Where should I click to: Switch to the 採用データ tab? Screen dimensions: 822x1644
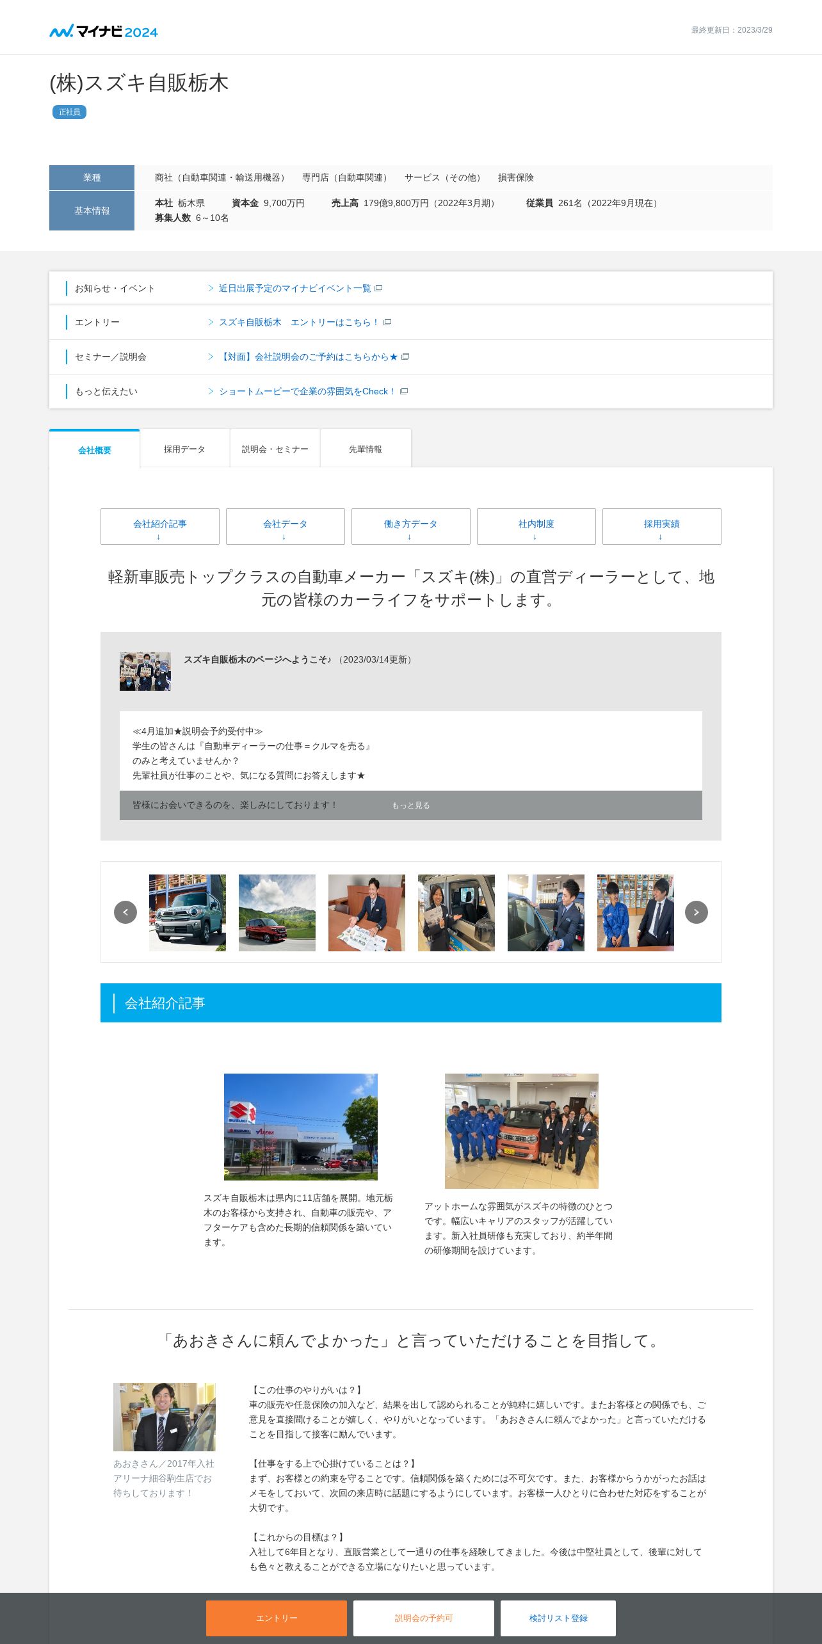(184, 449)
